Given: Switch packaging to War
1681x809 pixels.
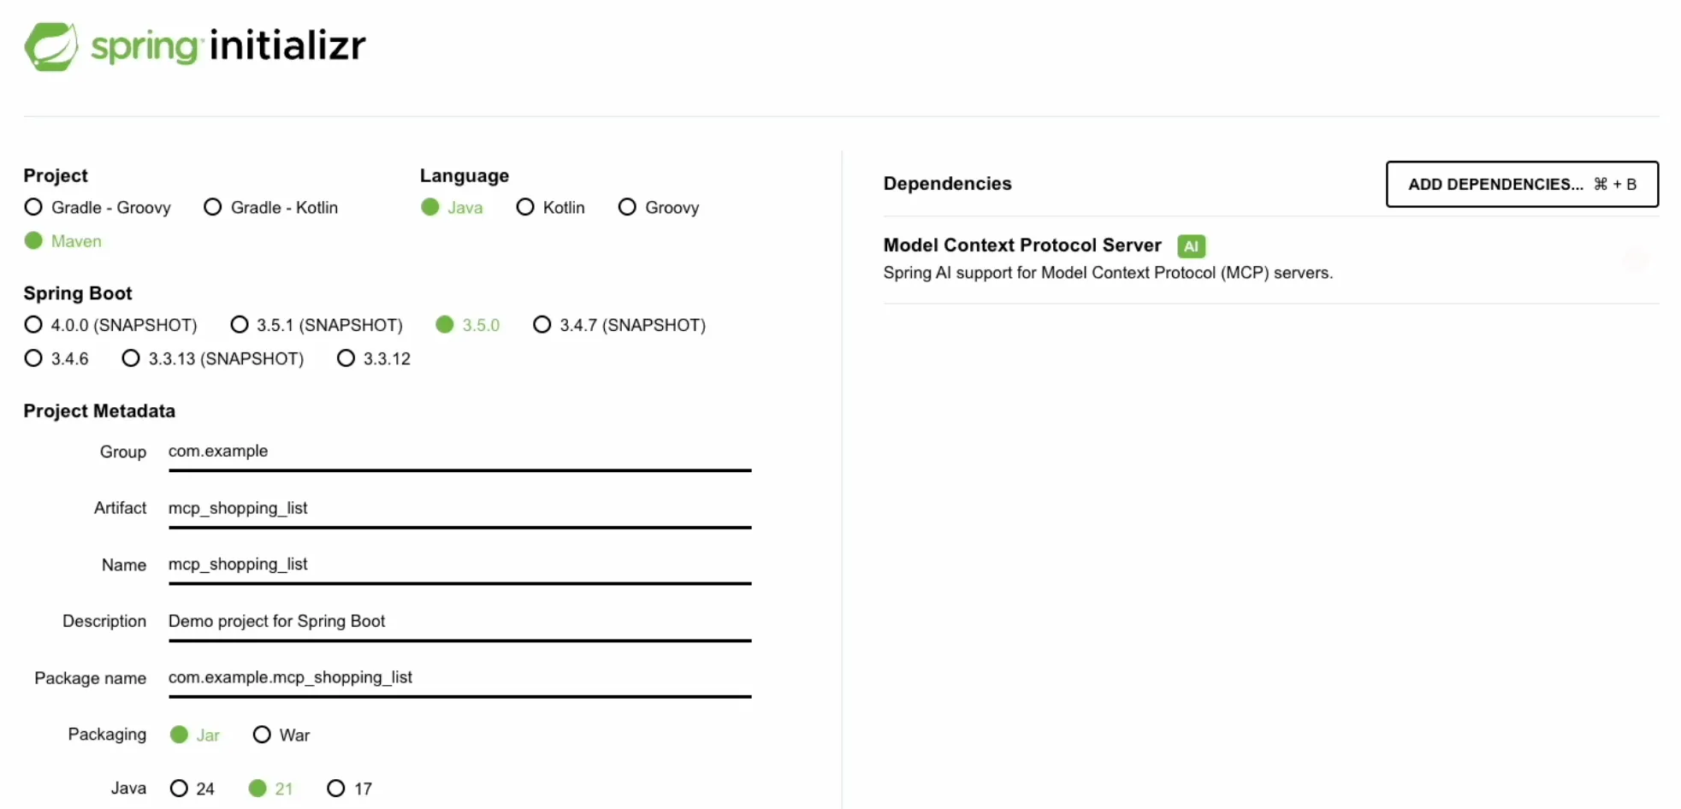Looking at the screenshot, I should (262, 735).
